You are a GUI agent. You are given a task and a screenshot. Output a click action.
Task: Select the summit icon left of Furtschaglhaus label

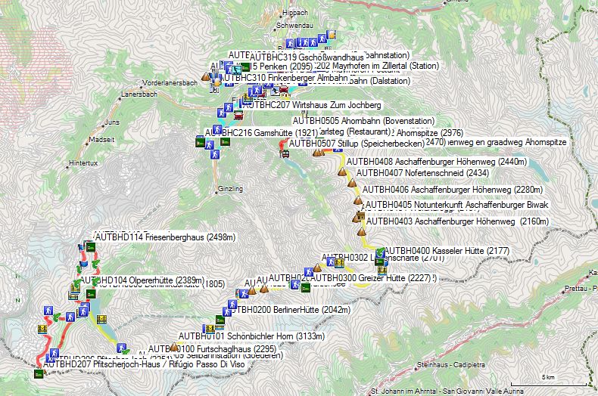tap(173, 348)
